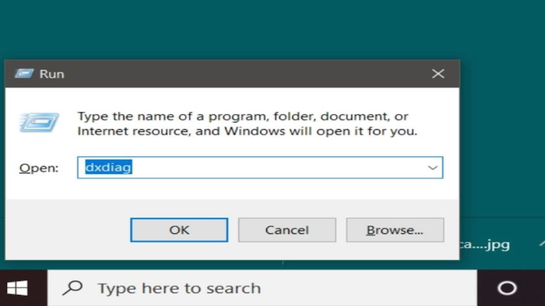The image size is (545, 306).
Task: Cancel the Run dialog
Action: tap(287, 230)
